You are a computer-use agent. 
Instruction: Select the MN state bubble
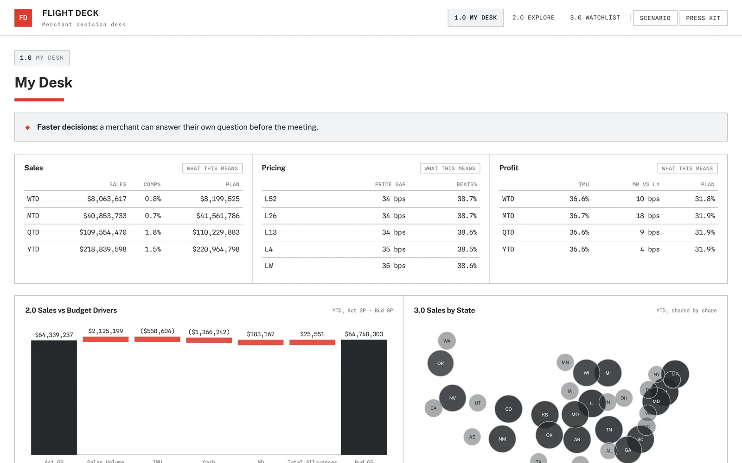click(x=565, y=362)
